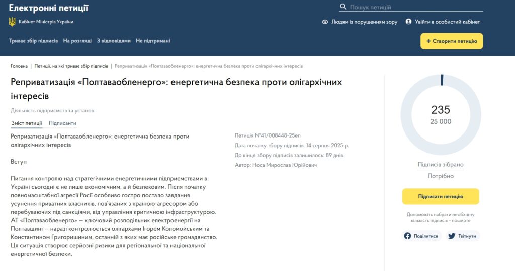Click the Ukrainian trident emblem icon
Image resolution: width=515 pixels, height=271 pixels.
point(12,22)
